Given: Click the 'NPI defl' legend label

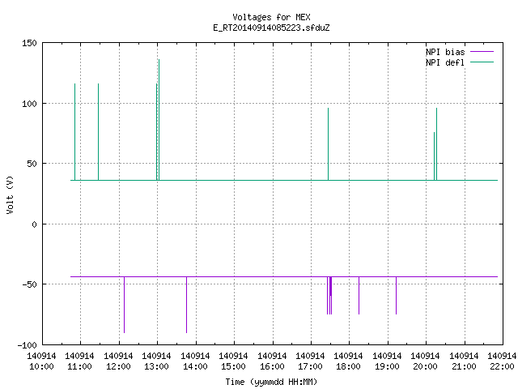Looking at the screenshot, I should [x=445, y=62].
